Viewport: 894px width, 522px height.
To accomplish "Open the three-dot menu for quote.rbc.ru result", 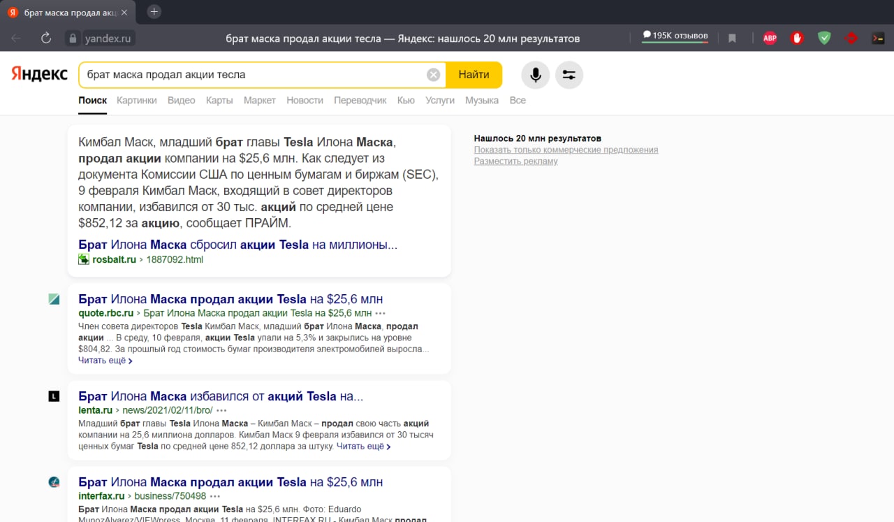I will click(x=381, y=313).
